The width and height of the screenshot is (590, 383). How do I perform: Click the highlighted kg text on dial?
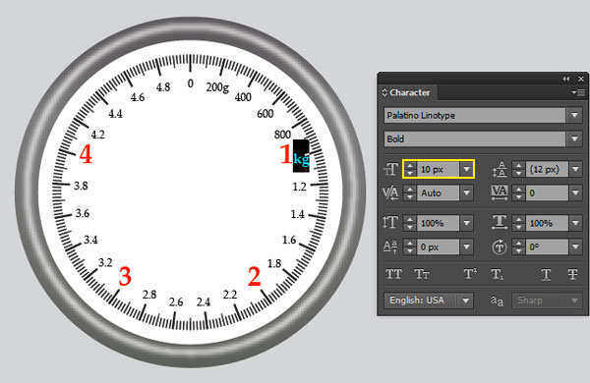pos(301,159)
